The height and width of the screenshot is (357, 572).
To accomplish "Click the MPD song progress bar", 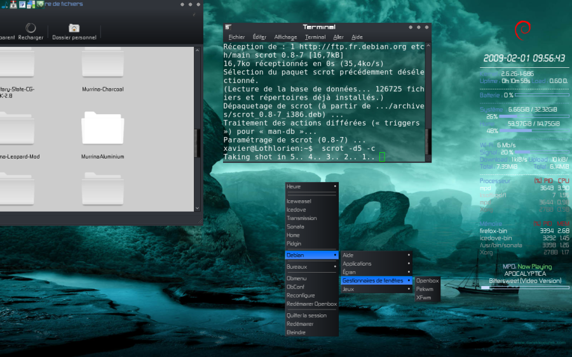I will [525, 287].
